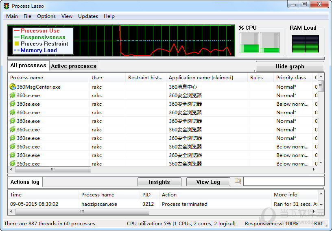Click the Responsiveness legend entry
The height and width of the screenshot is (231, 332).
pyautogui.click(x=39, y=37)
